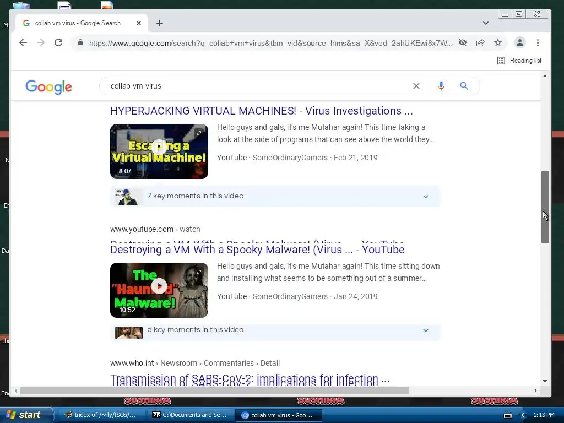Click the vertical scrollbar down arrow

coord(545,381)
